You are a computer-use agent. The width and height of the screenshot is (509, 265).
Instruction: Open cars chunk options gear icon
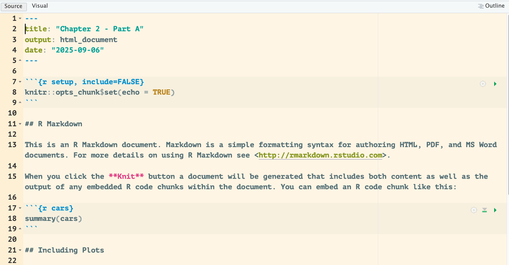point(474,210)
